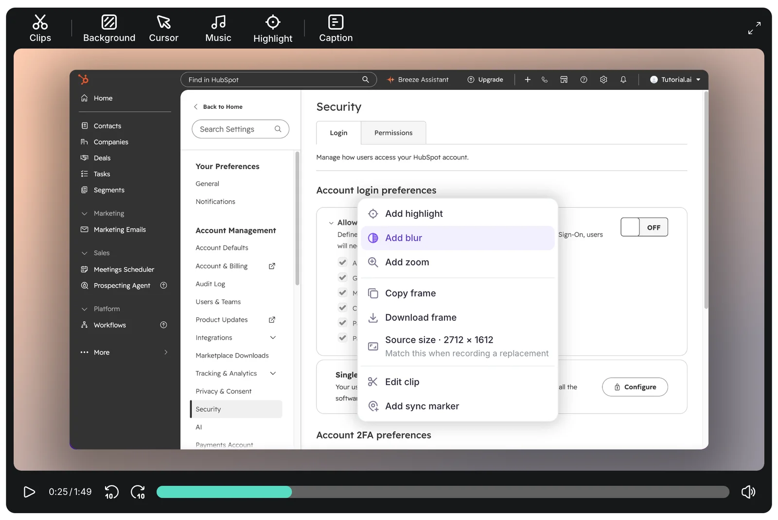Viewport: 778px width, 520px height.
Task: Open the phone calling icon
Action: pyautogui.click(x=545, y=80)
